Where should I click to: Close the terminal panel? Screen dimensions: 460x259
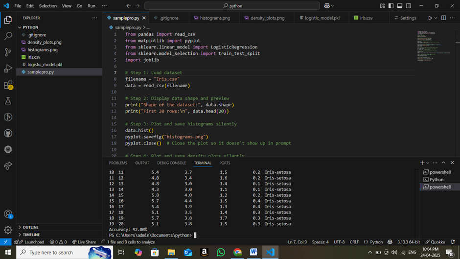(x=452, y=163)
